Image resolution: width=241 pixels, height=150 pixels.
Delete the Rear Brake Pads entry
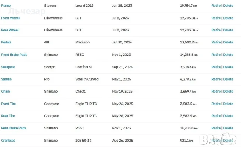[x=228, y=128]
